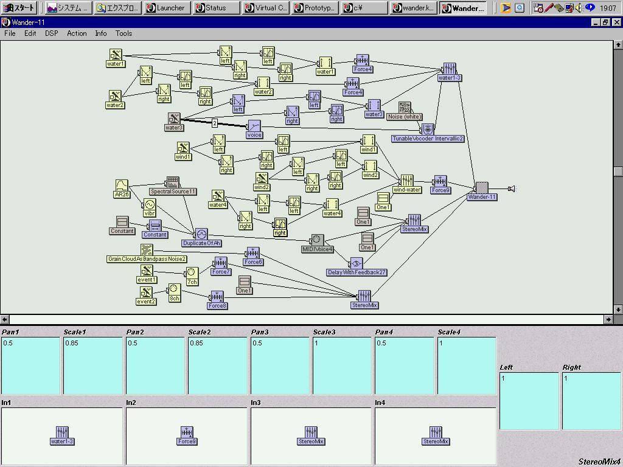Select the Force8 node
Image resolution: width=623 pixels, height=467 pixels.
(x=217, y=300)
